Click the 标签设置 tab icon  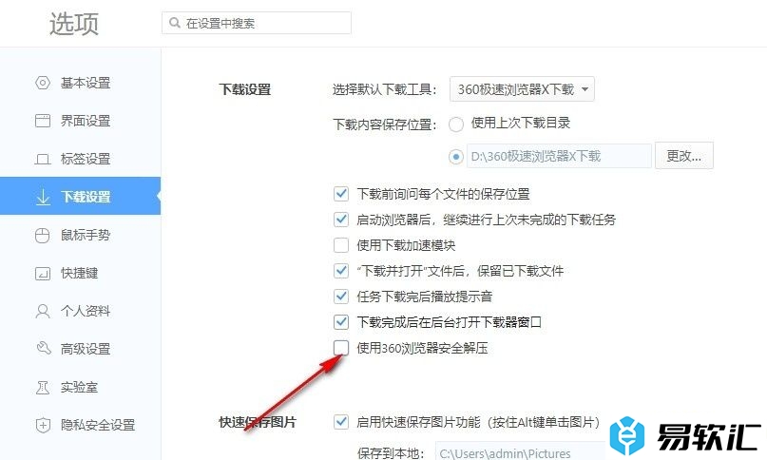point(43,159)
